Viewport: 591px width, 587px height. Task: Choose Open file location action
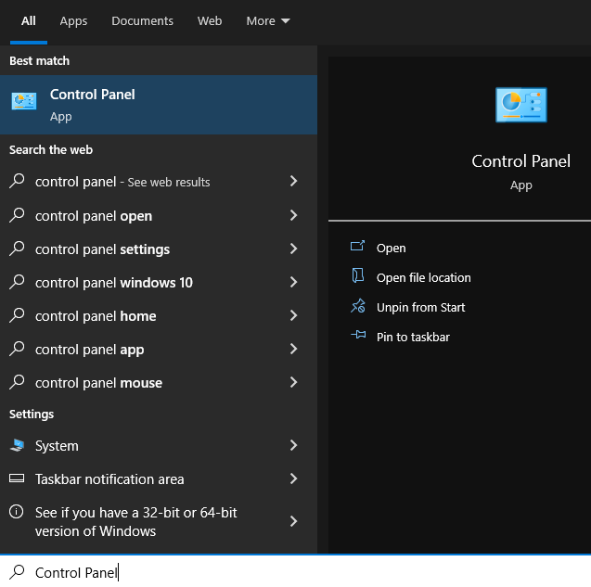[x=424, y=277]
